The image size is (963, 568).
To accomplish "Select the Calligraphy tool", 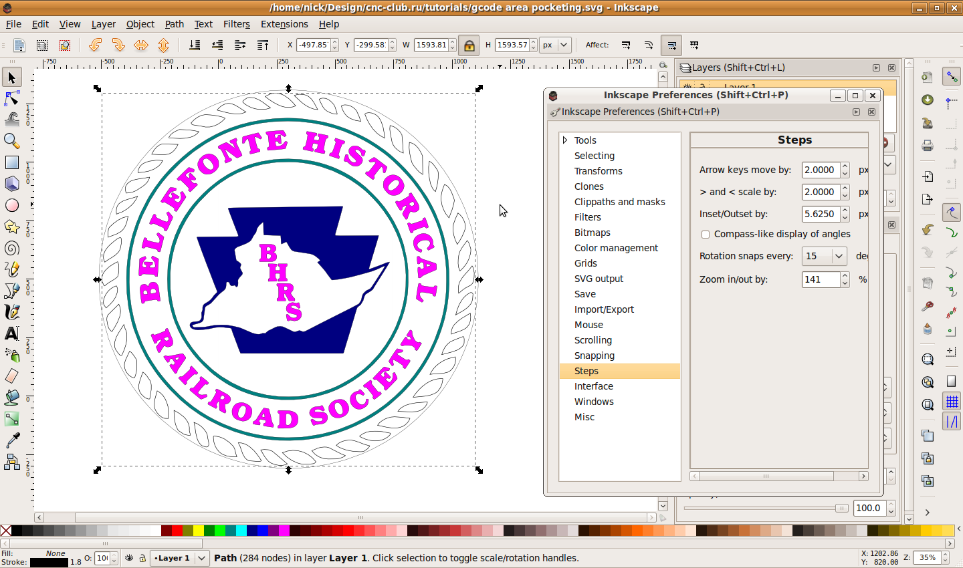I will [x=11, y=312].
